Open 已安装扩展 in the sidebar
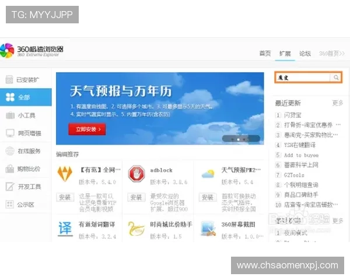The width and height of the screenshot is (350, 280). coord(26,79)
